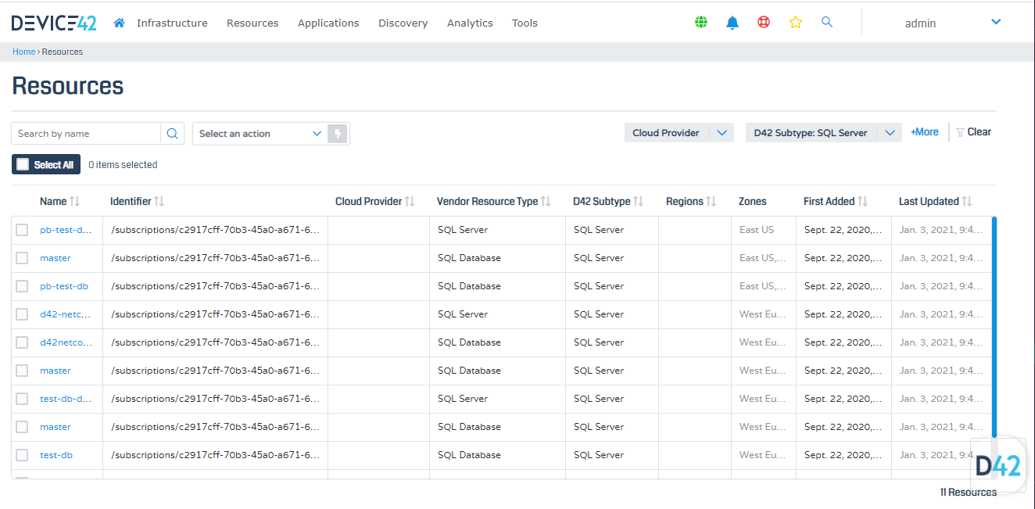Screen dimensions: 1035x509
Task: Select the checkbox for test-db row
Action: [x=22, y=455]
